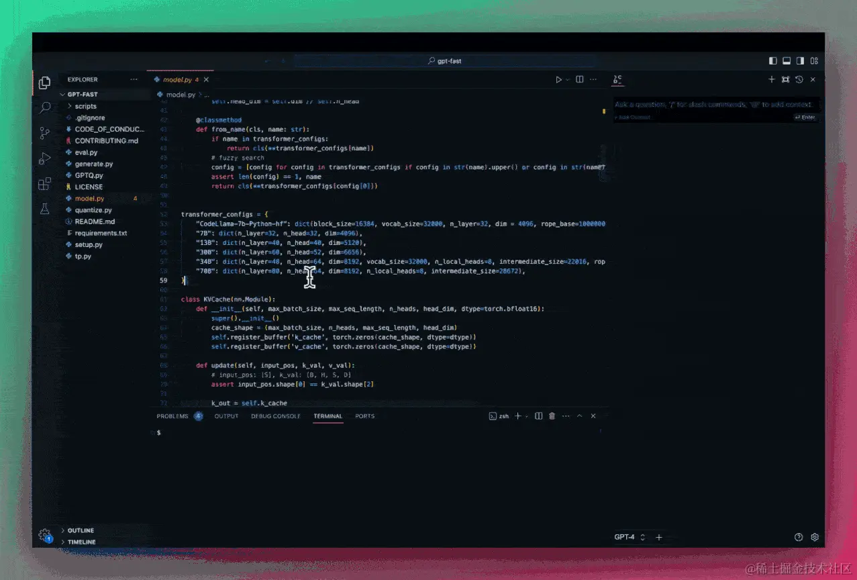Open chat settings gear icon
The height and width of the screenshot is (580, 857).
coord(815,537)
